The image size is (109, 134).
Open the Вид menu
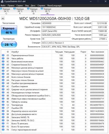point(27,5)
